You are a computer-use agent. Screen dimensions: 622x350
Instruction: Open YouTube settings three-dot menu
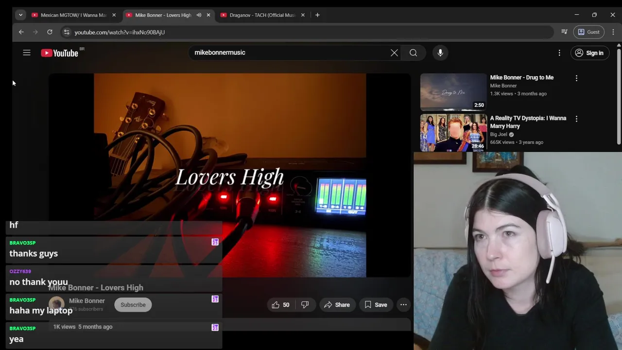click(559, 53)
